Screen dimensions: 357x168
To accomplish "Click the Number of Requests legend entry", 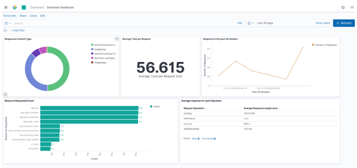I will click(324, 45).
